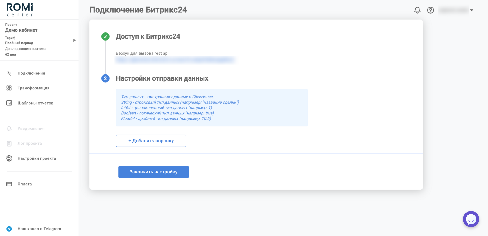This screenshot has height=236, width=488.
Task: Select step 2 circle indicator
Action: (x=105, y=78)
